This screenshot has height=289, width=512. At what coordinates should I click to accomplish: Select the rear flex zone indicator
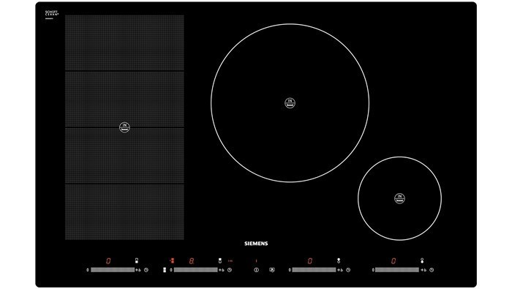click(x=220, y=260)
